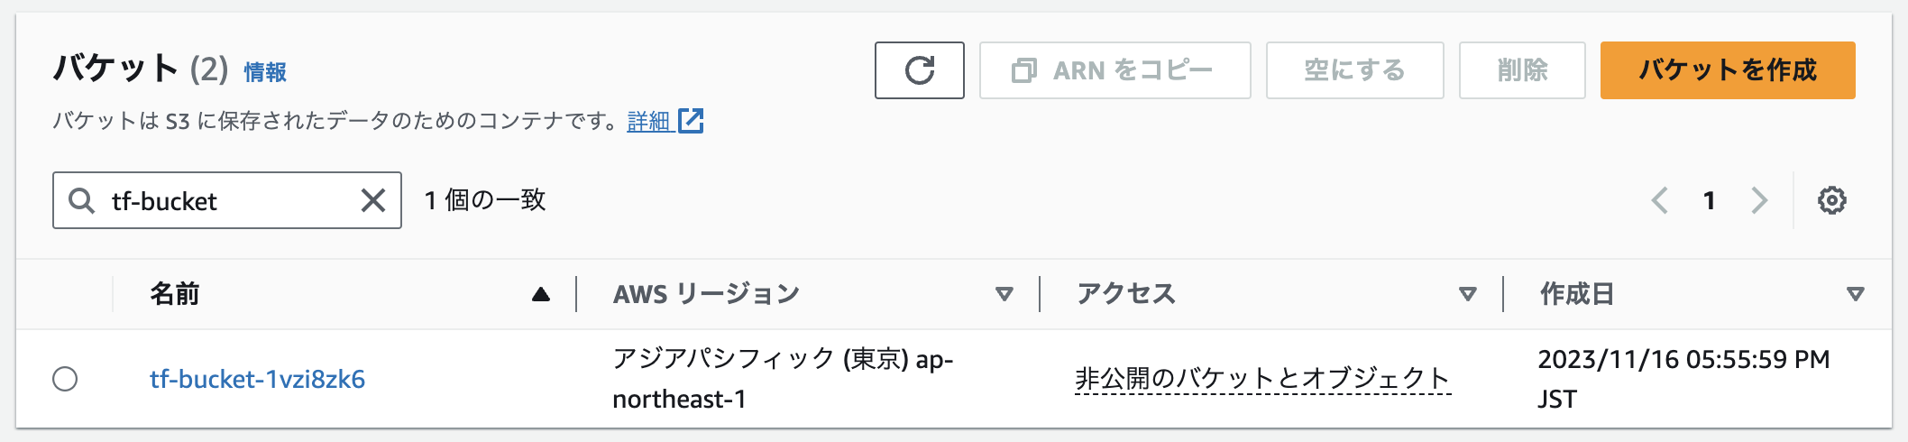Click copy icon in ARN をコピー button
The width and height of the screenshot is (1908, 442).
pyautogui.click(x=1024, y=70)
